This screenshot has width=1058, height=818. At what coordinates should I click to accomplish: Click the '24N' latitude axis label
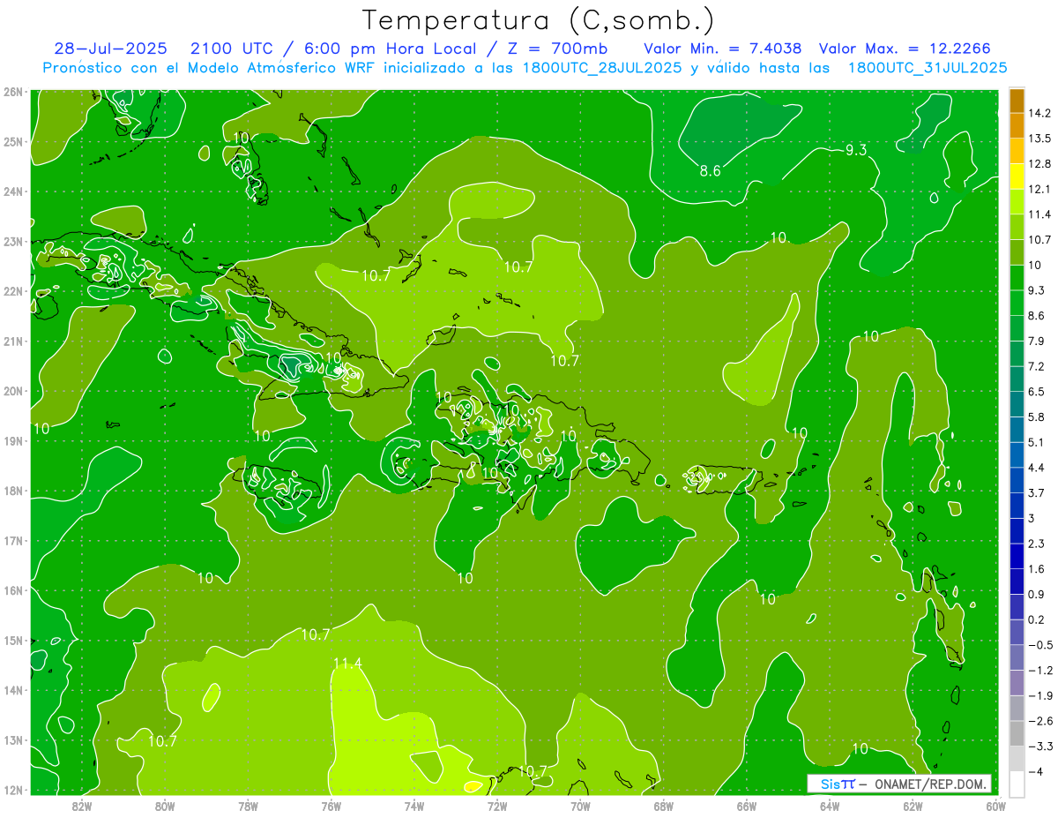point(12,191)
